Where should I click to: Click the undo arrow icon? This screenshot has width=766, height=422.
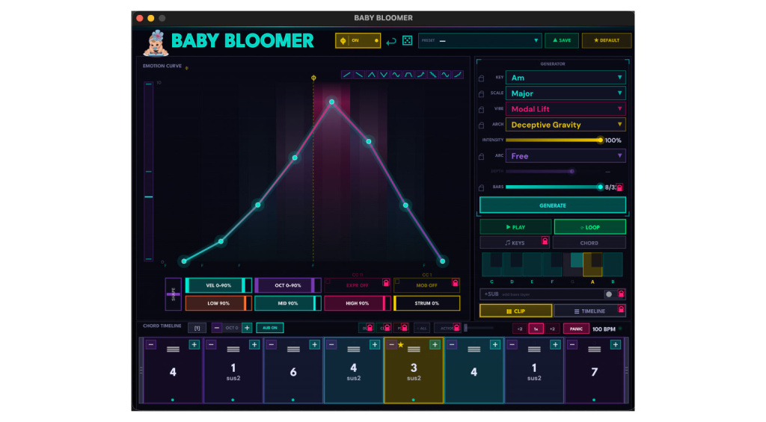pyautogui.click(x=390, y=42)
